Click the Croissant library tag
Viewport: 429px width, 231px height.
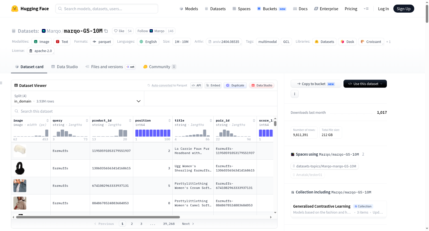[x=371, y=42]
